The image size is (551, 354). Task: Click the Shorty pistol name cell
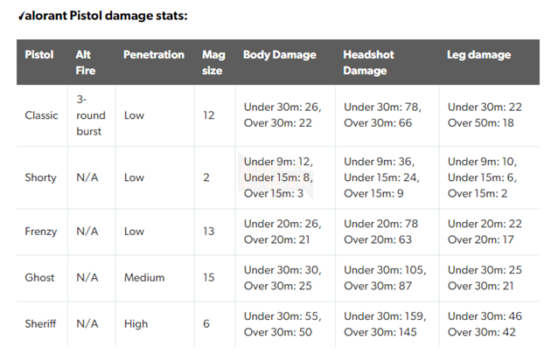click(40, 177)
